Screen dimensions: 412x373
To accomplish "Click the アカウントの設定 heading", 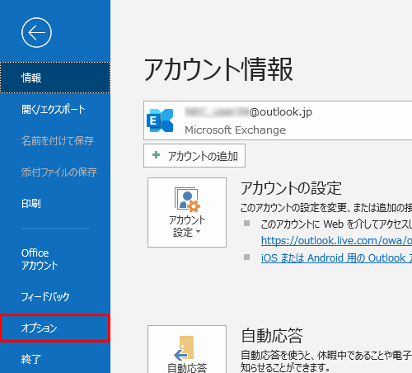I will (291, 188).
